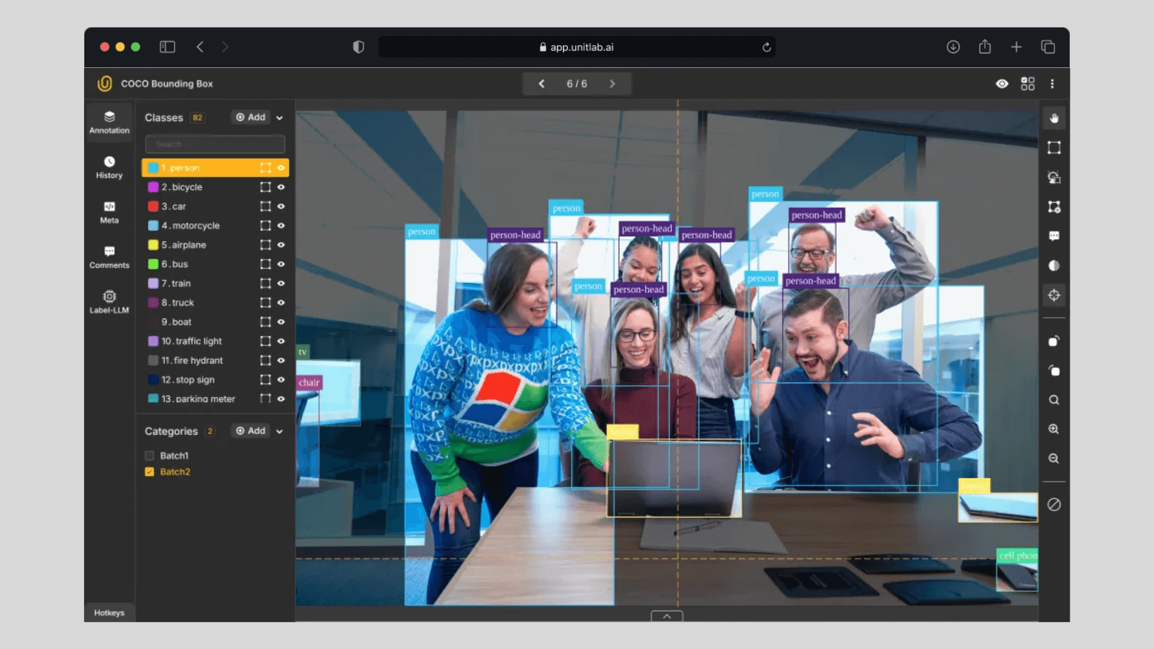Select the hand pan tool
The width and height of the screenshot is (1154, 649).
1054,118
